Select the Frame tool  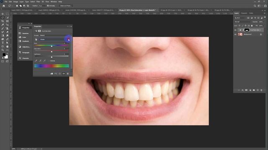(x=7, y=21)
